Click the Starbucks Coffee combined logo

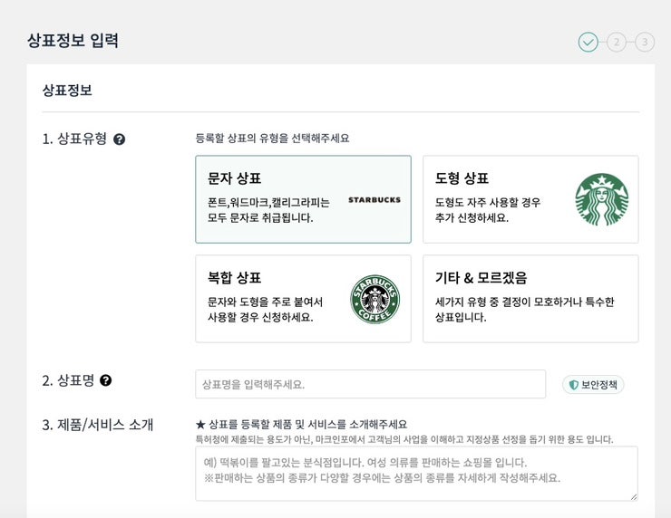click(374, 299)
